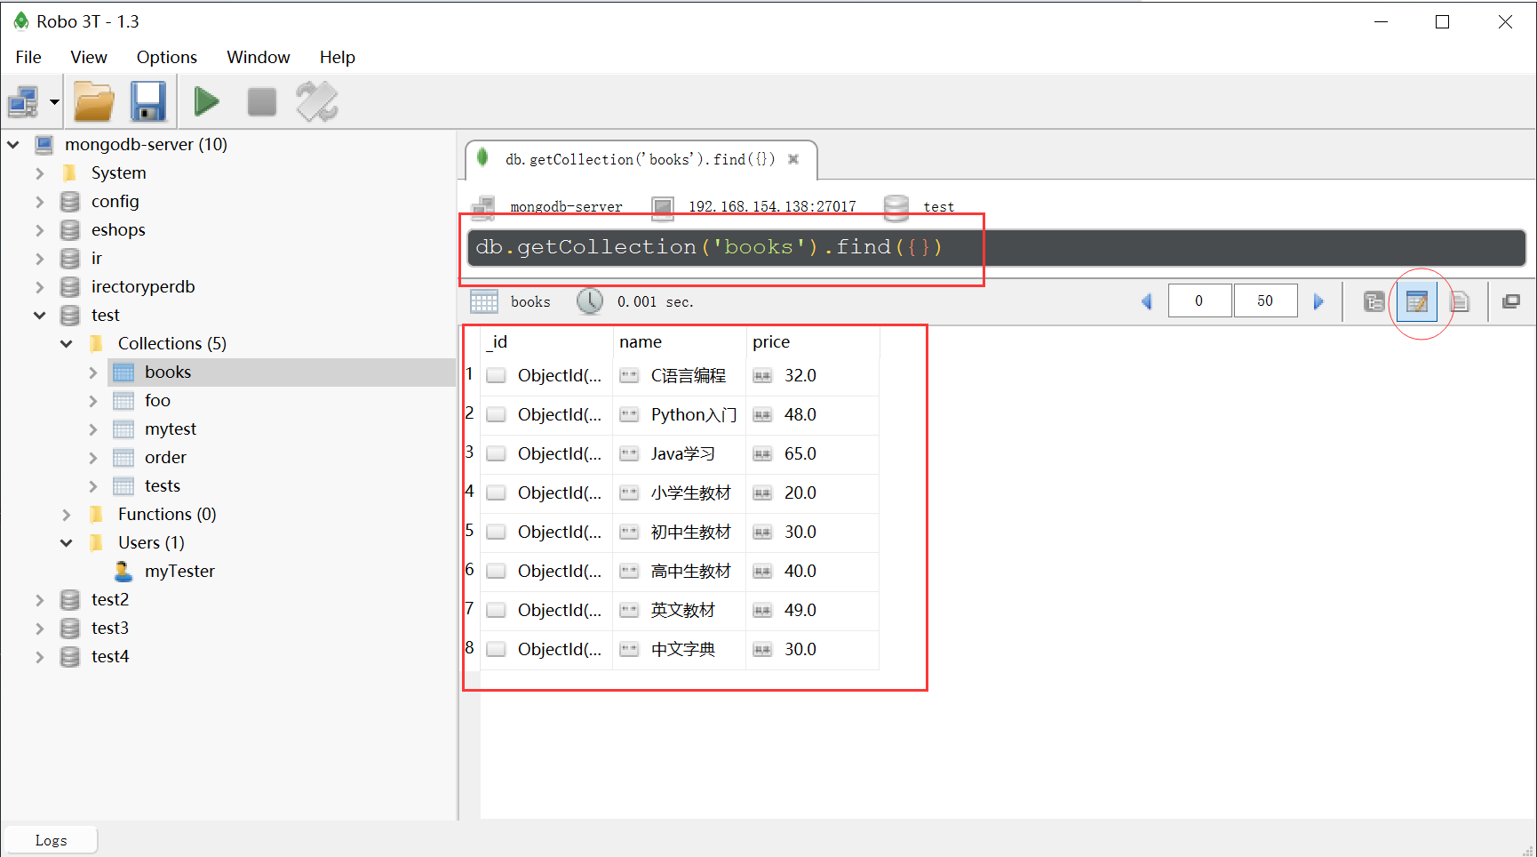This screenshot has height=857, width=1537.
Task: Switch results to table view mode
Action: [1417, 301]
